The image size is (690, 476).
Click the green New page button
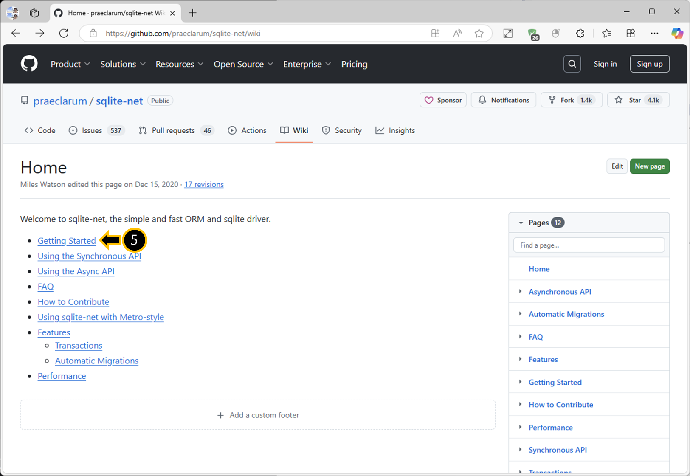(x=650, y=166)
